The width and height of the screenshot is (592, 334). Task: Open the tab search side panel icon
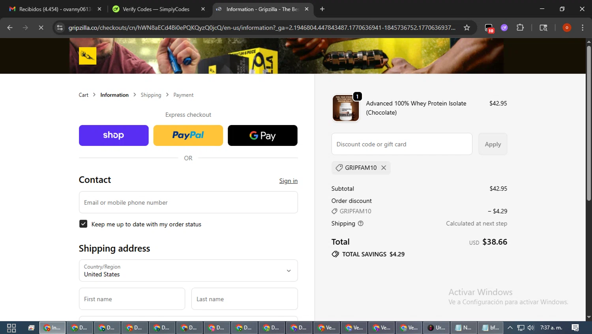[x=543, y=28]
